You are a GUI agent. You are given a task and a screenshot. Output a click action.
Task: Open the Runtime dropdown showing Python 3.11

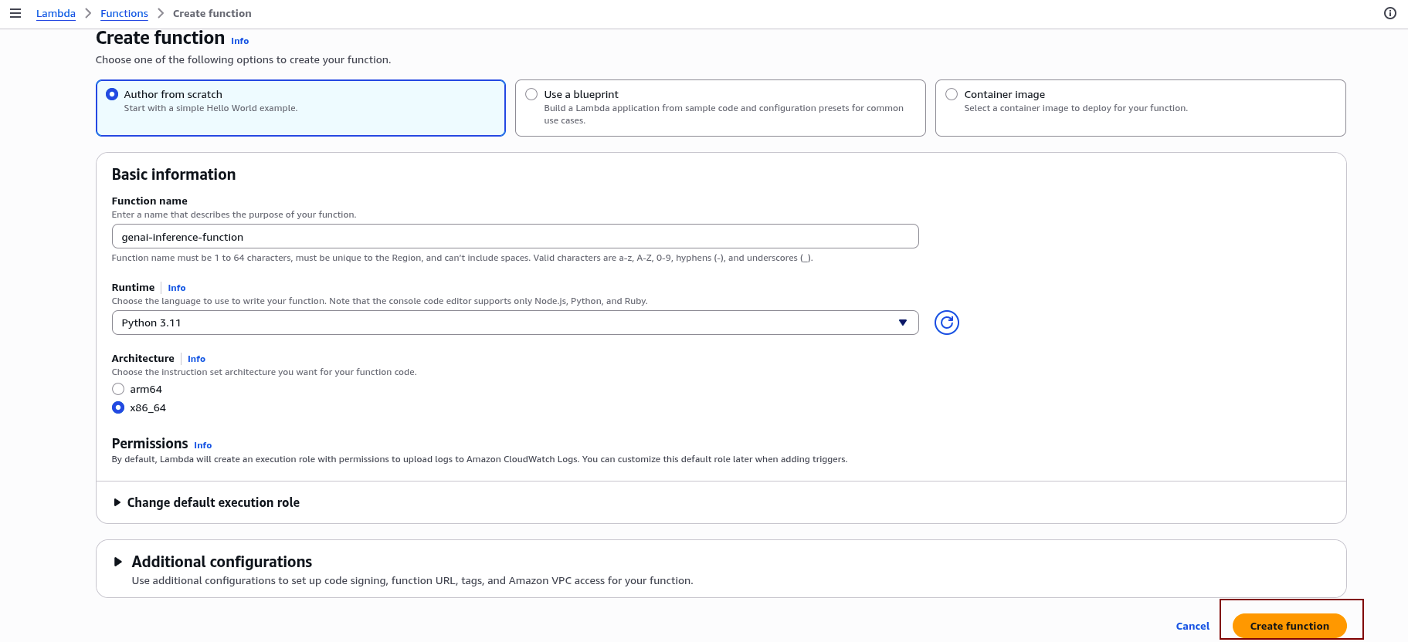click(514, 323)
